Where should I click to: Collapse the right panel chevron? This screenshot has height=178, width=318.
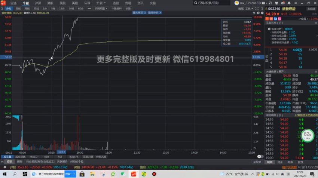pyautogui.click(x=262, y=9)
